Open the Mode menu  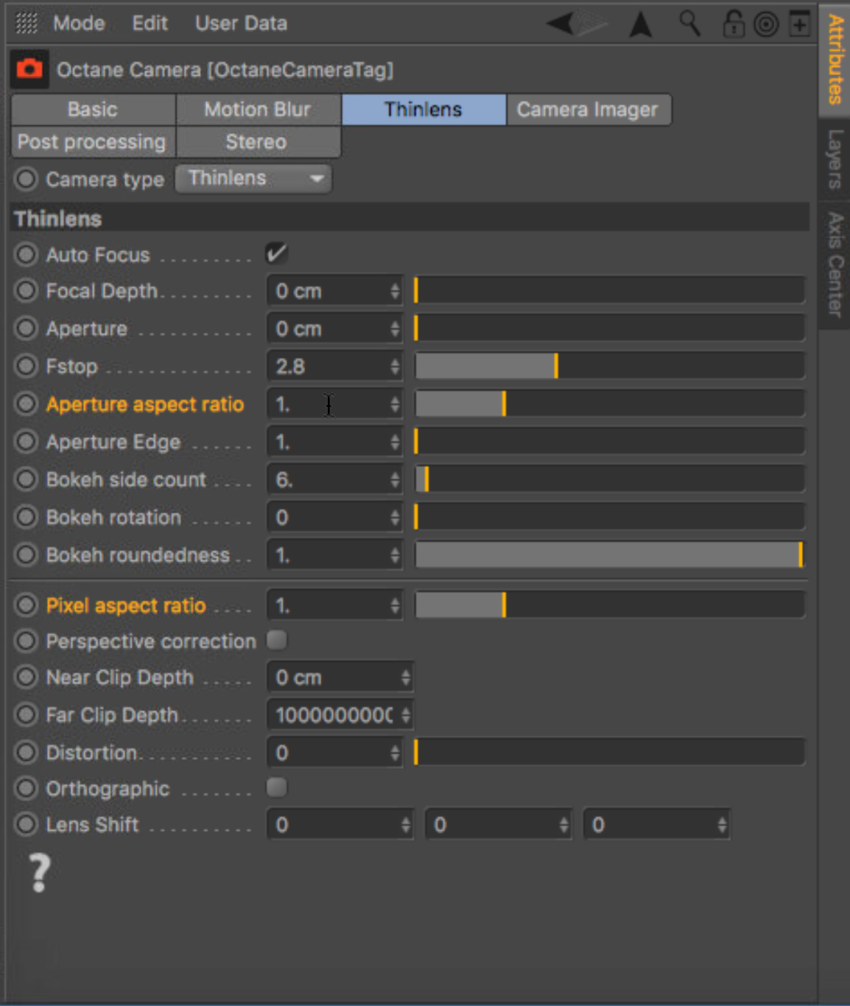click(x=79, y=24)
